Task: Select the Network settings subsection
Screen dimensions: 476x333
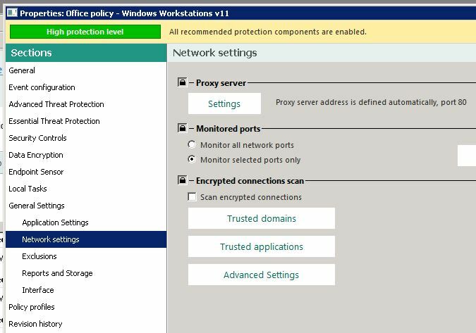Action: coord(86,239)
